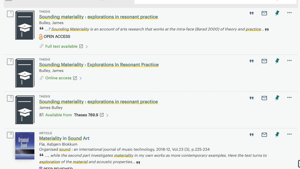Pin the Materiality in Sound Art article
The image size is (300, 169).
[x=277, y=135]
